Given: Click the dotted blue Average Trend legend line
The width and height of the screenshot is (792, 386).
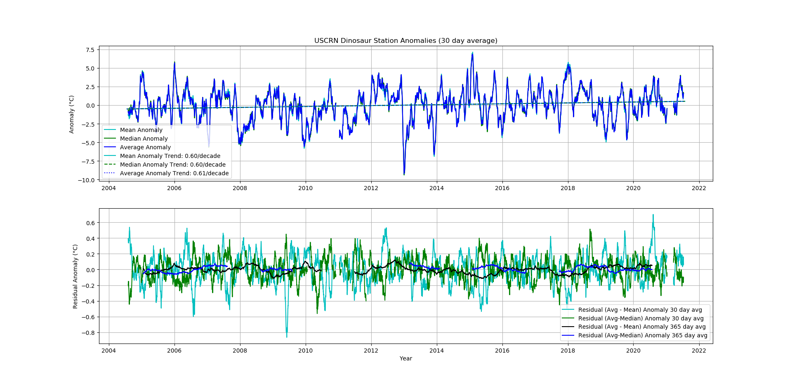Looking at the screenshot, I should click(x=110, y=173).
